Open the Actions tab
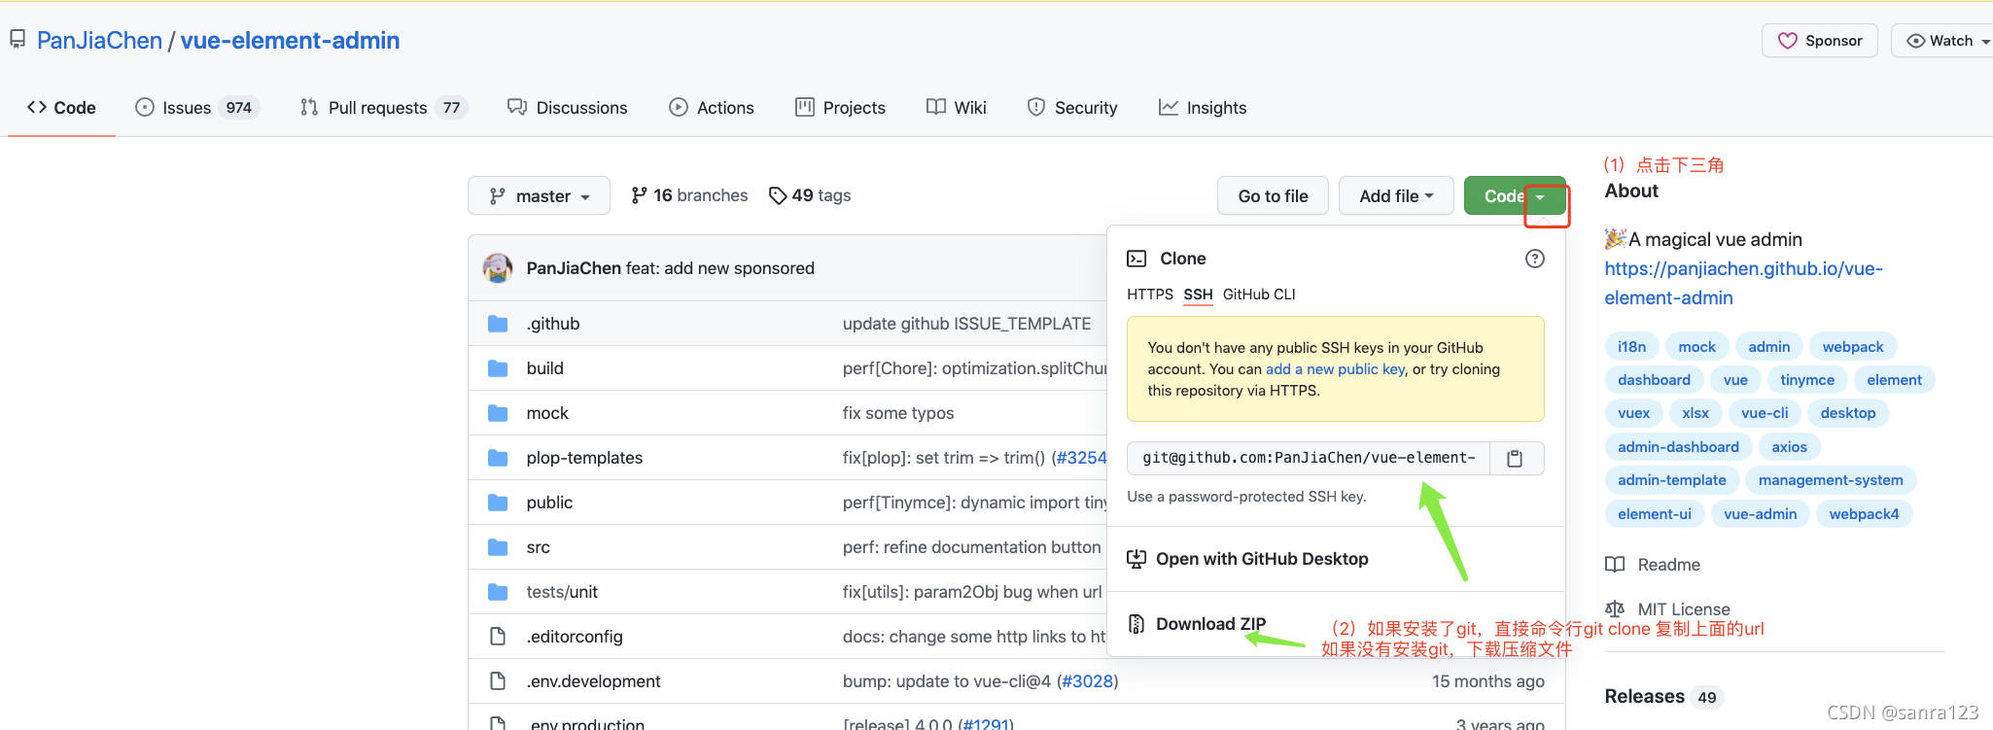This screenshot has height=730, width=1993. tap(712, 108)
